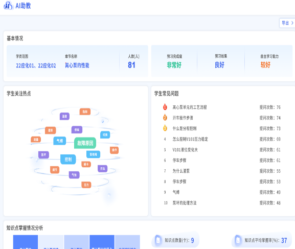Image resolution: width=295 pixels, height=249 pixels.
Task: Open question 怎么控制V101压力稳定
Action: coord(190,139)
